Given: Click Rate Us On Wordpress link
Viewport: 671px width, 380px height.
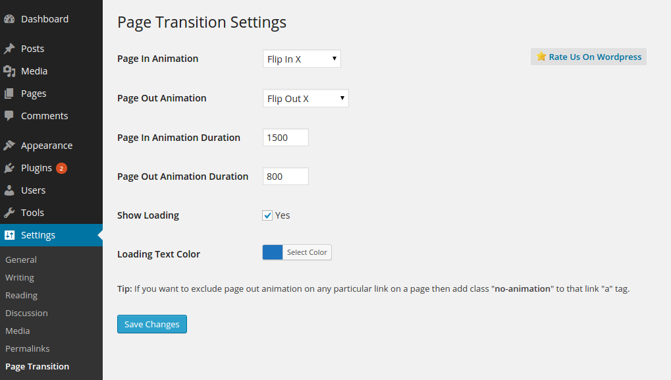Looking at the screenshot, I should coord(589,57).
